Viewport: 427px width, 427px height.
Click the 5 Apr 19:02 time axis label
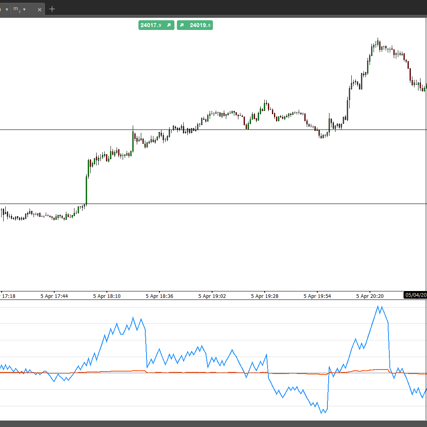click(212, 296)
